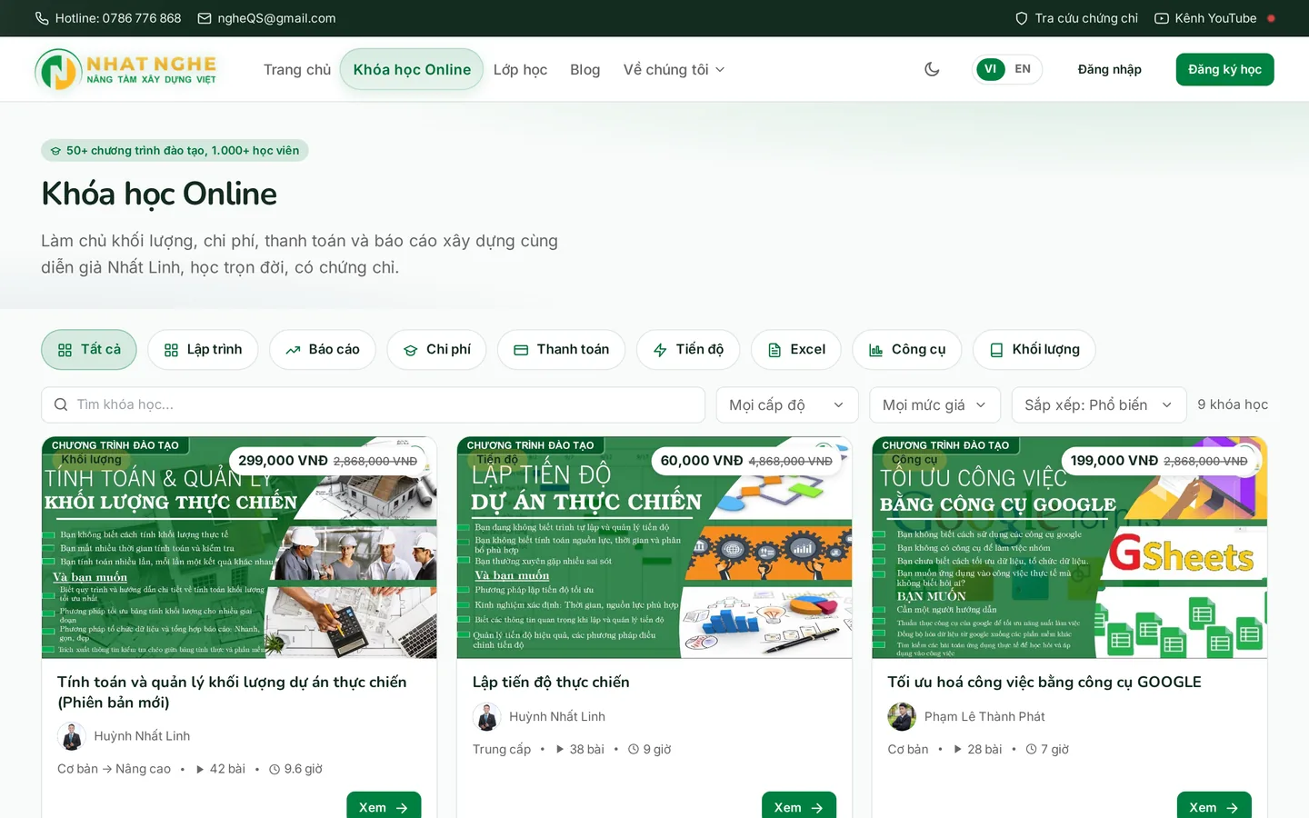Click the 9.6 giờ duration text
The image size is (1309, 818).
click(296, 769)
